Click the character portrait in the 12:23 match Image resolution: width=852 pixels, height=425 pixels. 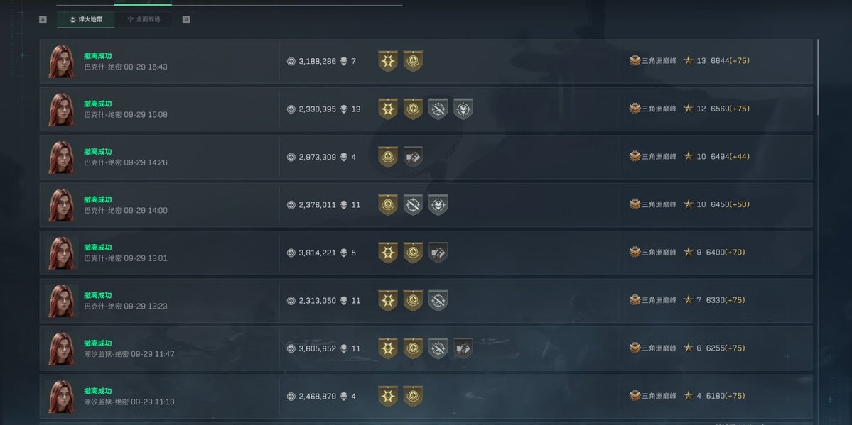(61, 301)
